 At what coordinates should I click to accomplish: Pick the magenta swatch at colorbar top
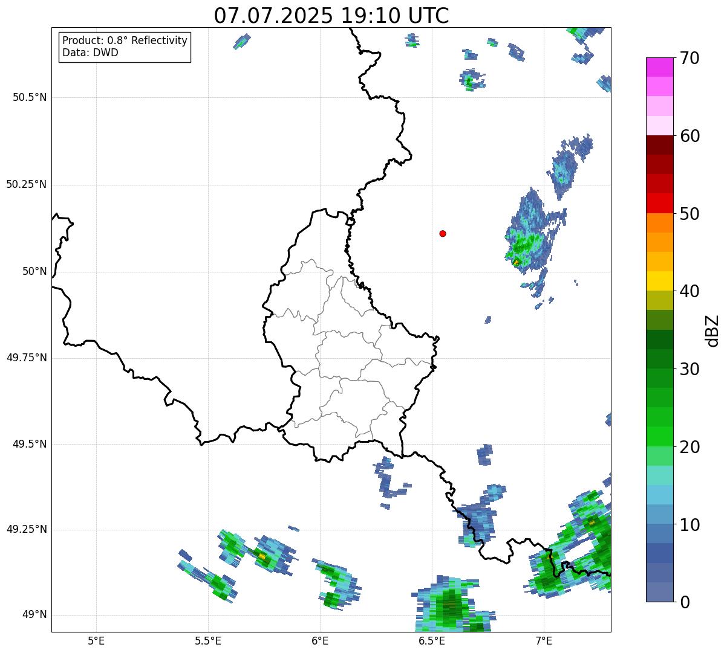pos(660,67)
